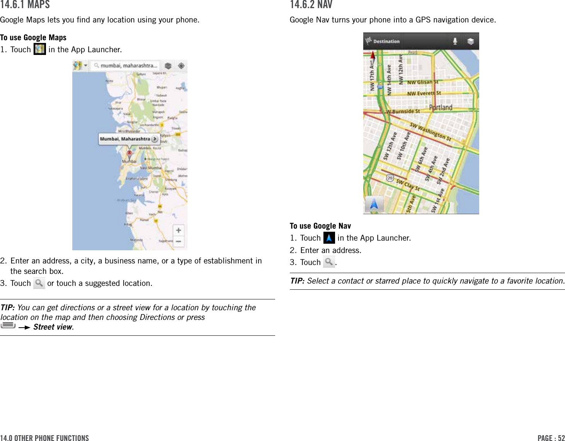Click the To use Google Nav subheading
The width and height of the screenshot is (565, 441).
pos(320,226)
